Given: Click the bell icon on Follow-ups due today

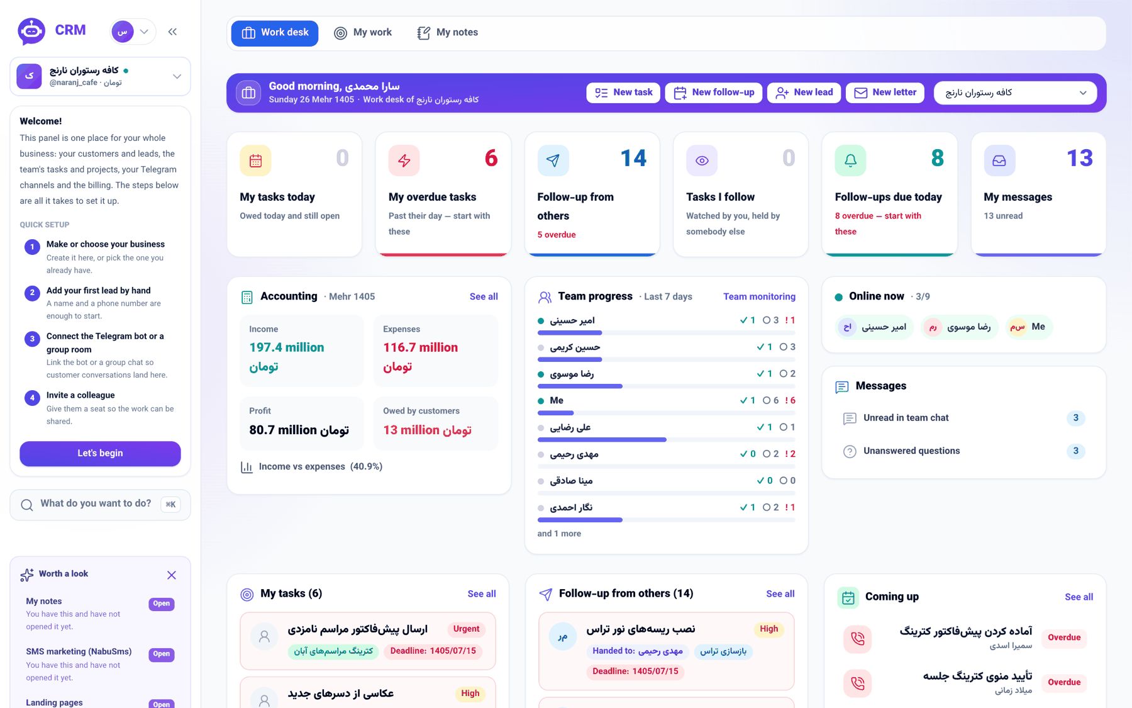Looking at the screenshot, I should pyautogui.click(x=850, y=160).
